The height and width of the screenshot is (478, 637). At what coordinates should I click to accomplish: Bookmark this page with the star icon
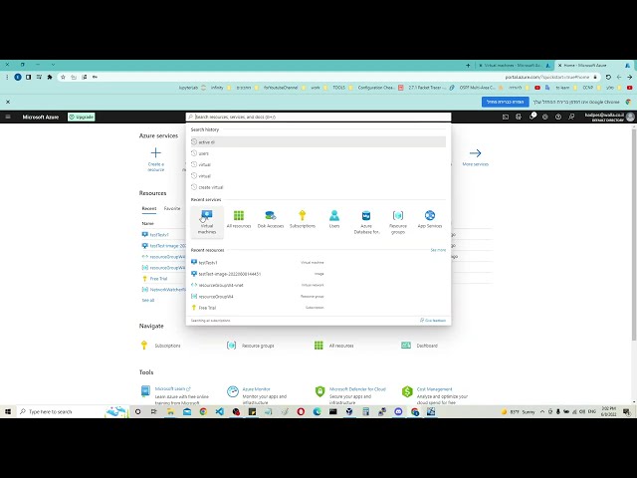pyautogui.click(x=63, y=77)
